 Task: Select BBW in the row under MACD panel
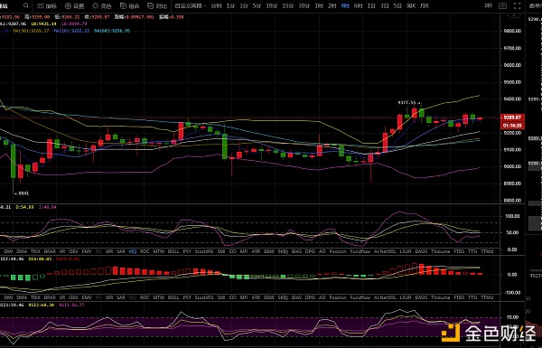pos(269,297)
